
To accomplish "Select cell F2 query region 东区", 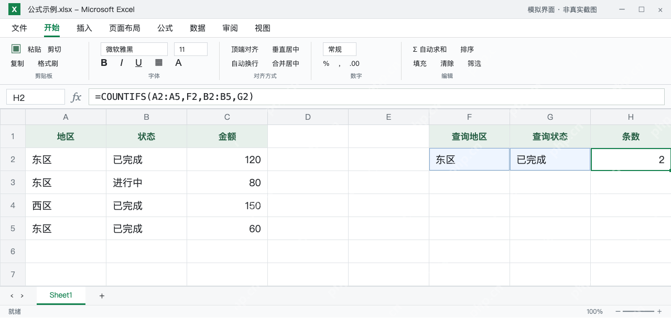I will (x=470, y=160).
